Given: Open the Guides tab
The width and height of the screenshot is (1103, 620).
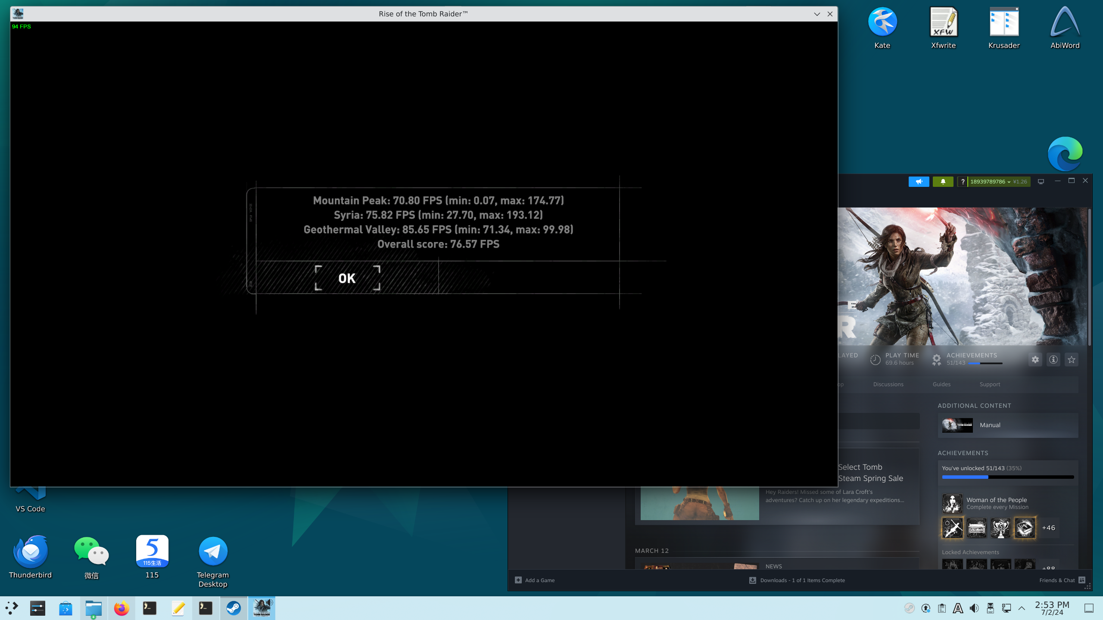Looking at the screenshot, I should tap(941, 384).
